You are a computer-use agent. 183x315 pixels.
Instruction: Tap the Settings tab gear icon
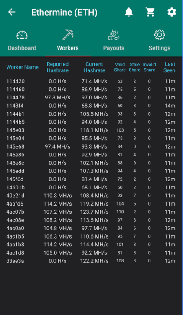point(160,35)
